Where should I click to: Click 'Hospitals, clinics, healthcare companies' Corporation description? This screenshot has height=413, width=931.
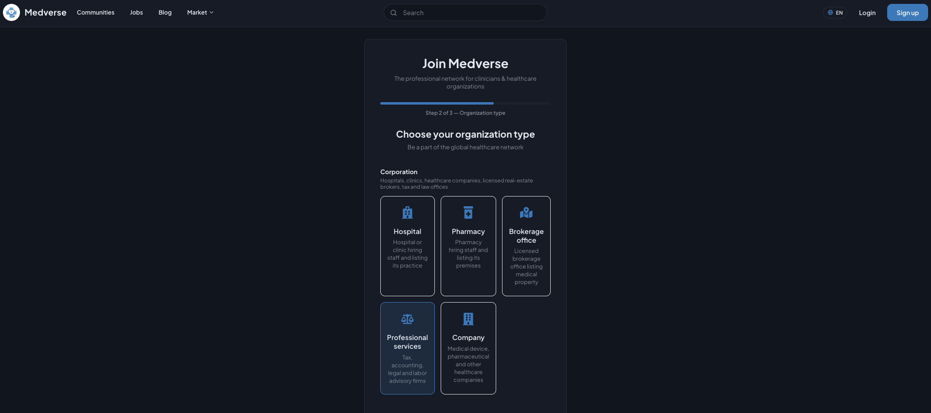457,183
